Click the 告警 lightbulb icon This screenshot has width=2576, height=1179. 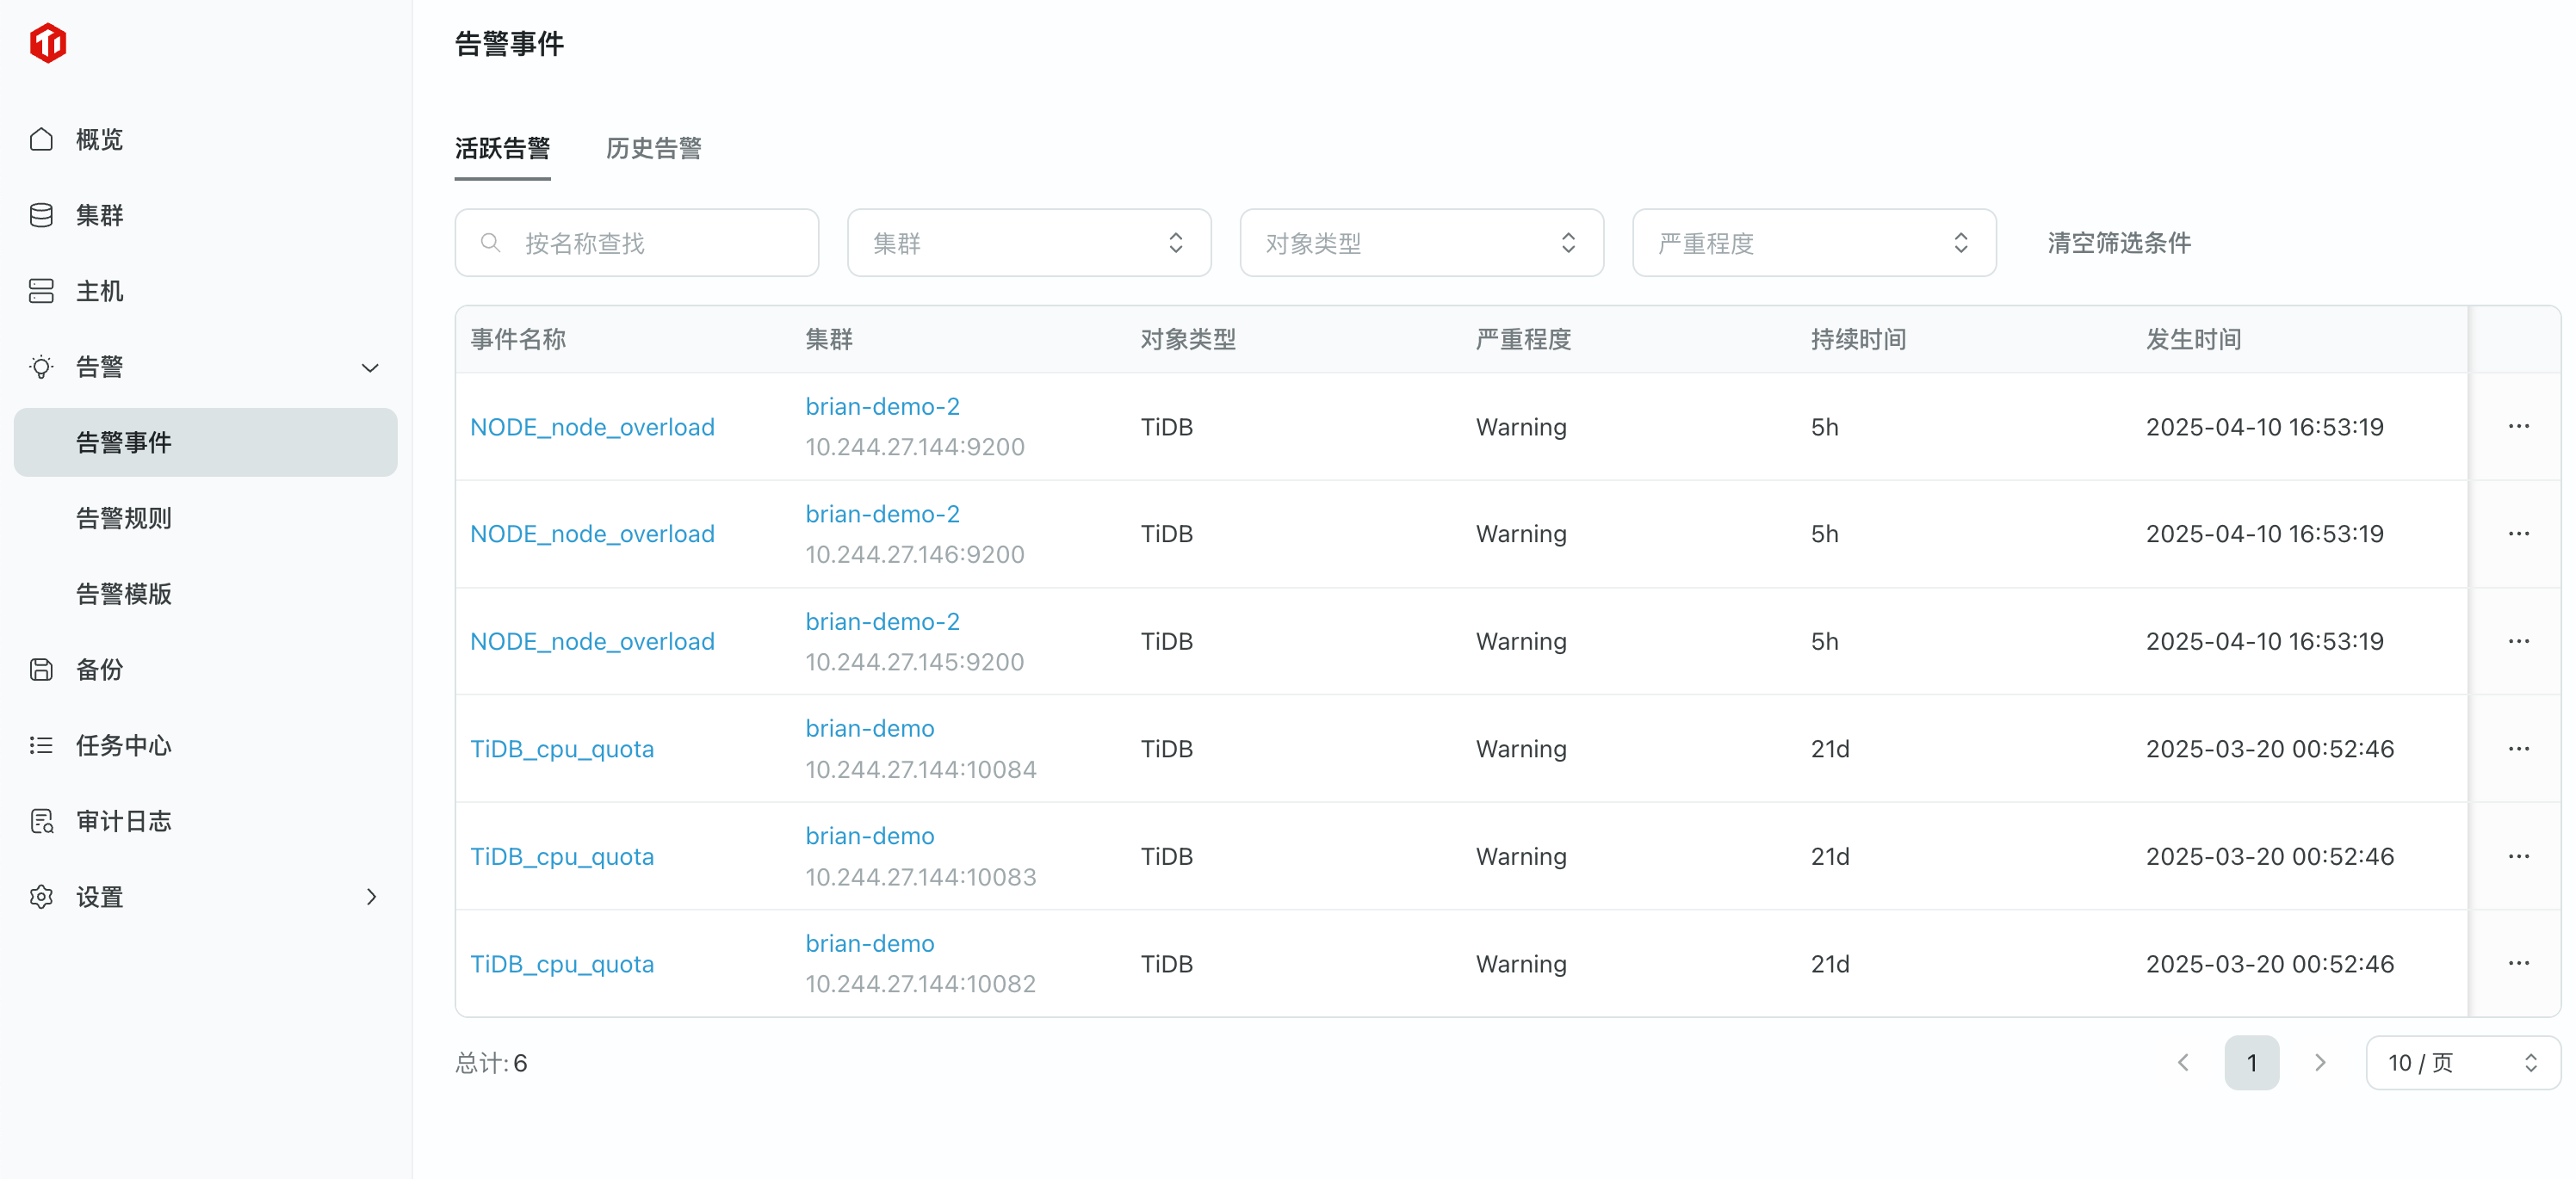point(41,367)
